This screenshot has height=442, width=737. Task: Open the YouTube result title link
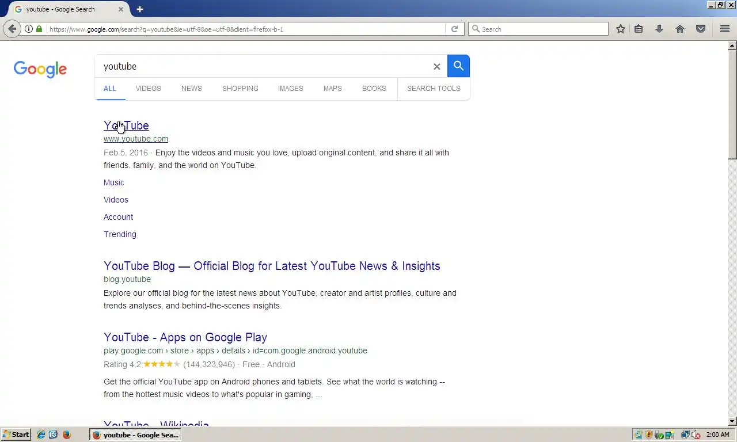pyautogui.click(x=126, y=125)
